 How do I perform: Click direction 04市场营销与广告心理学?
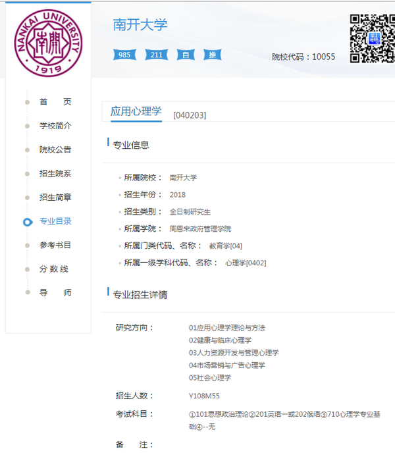pos(227,365)
